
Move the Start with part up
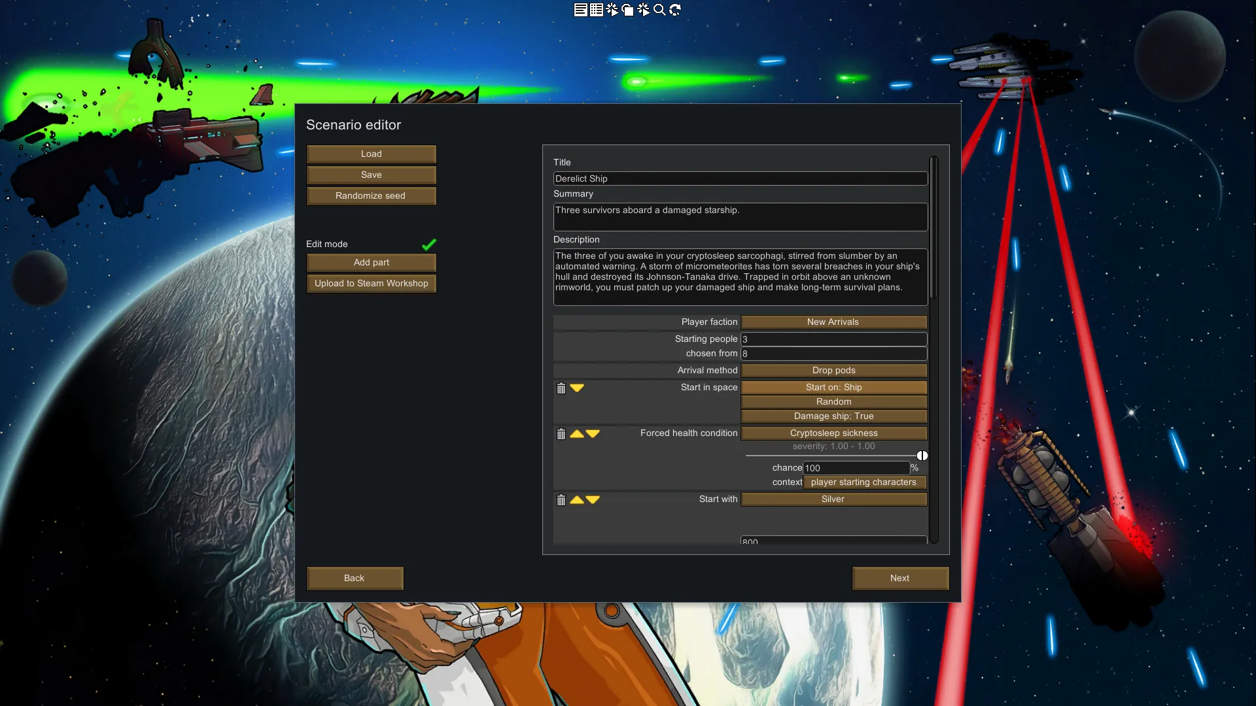(x=576, y=500)
